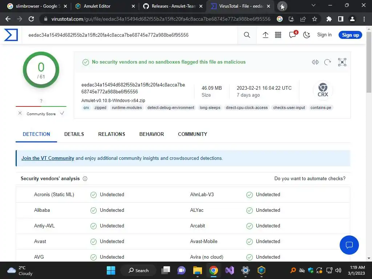Click the crx tag
372x279 pixels.
[x=86, y=108]
